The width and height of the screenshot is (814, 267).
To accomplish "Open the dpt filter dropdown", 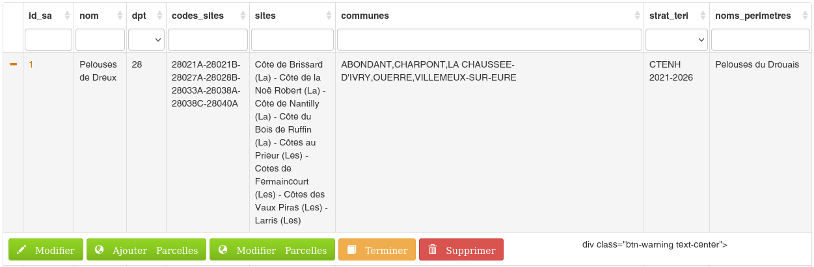I will click(x=146, y=40).
